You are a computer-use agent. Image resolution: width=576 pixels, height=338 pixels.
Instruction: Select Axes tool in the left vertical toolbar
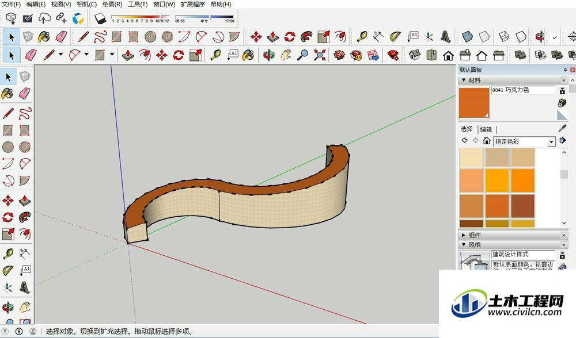[x=7, y=287]
